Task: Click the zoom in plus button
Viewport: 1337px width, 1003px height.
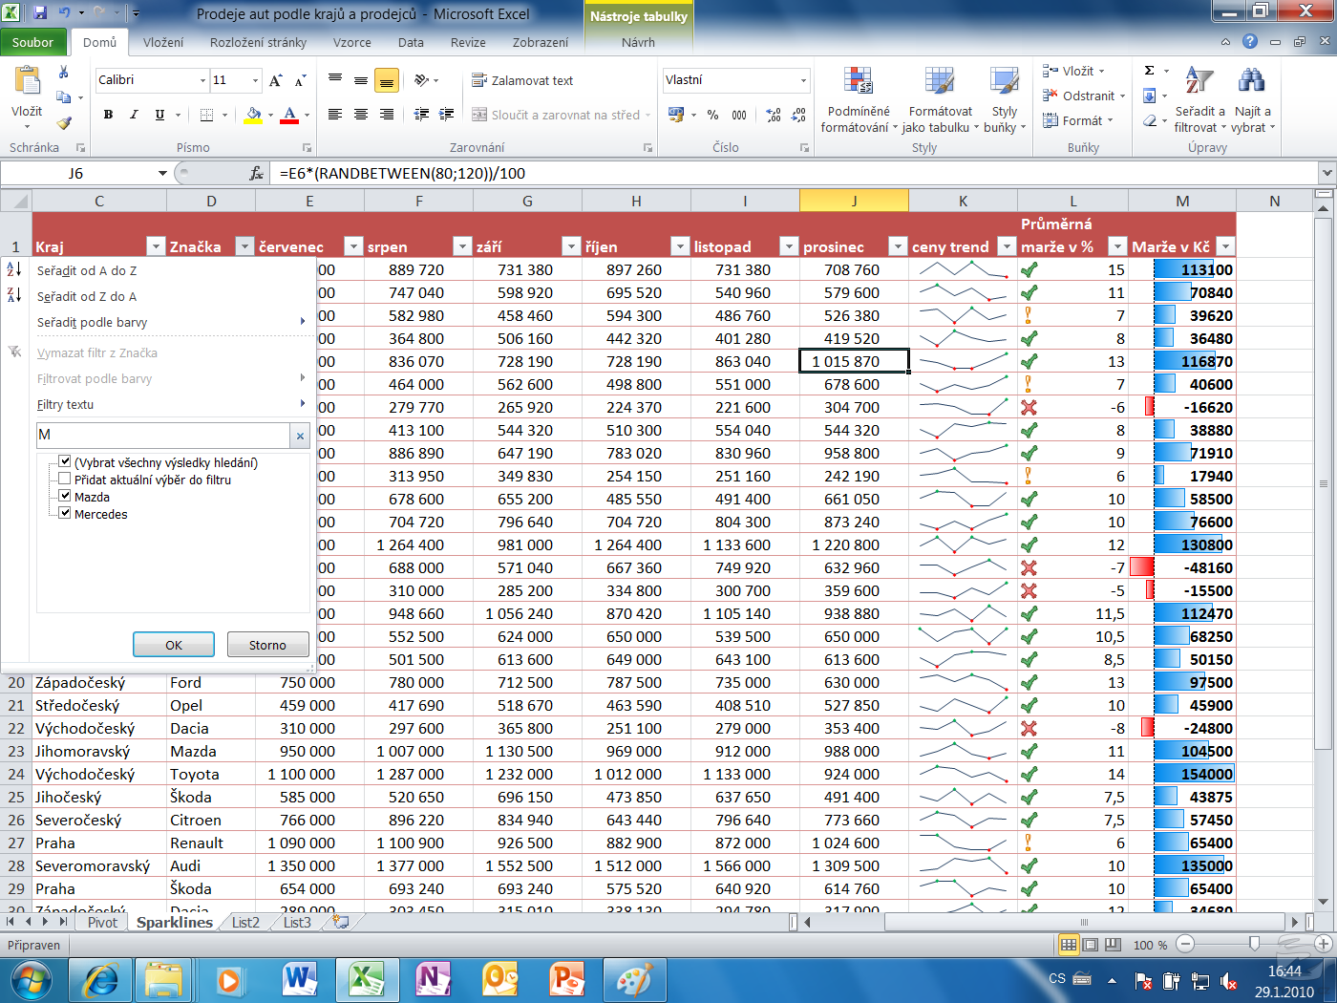Action: 1323,944
